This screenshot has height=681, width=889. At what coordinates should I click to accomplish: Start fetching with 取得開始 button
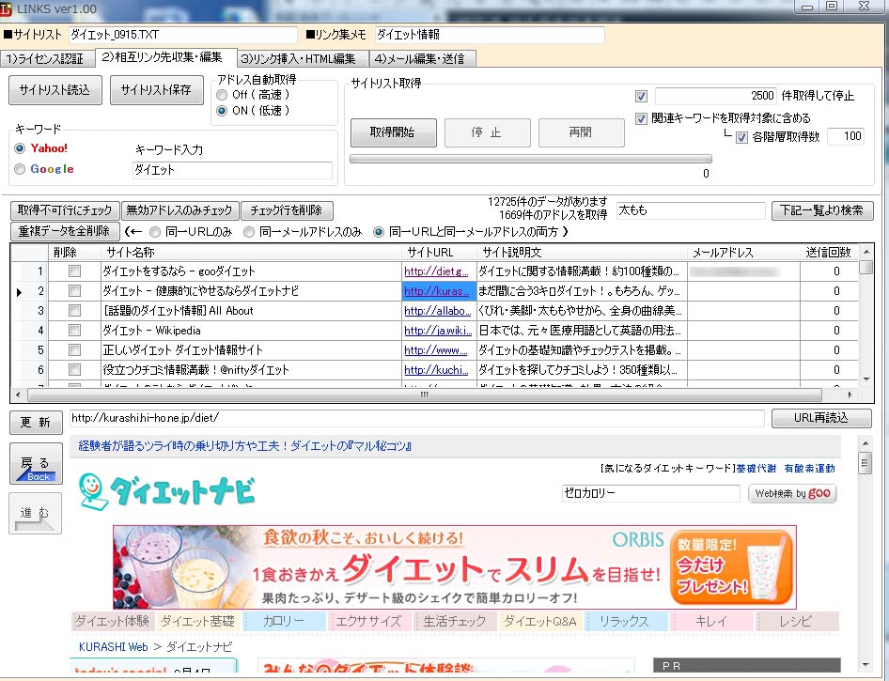(393, 132)
